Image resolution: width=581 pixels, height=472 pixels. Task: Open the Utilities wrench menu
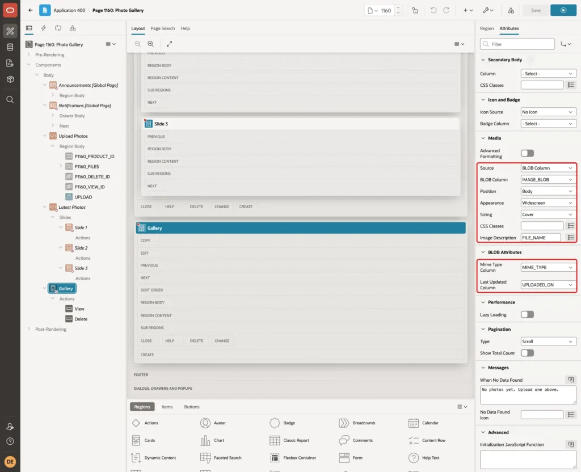point(487,10)
